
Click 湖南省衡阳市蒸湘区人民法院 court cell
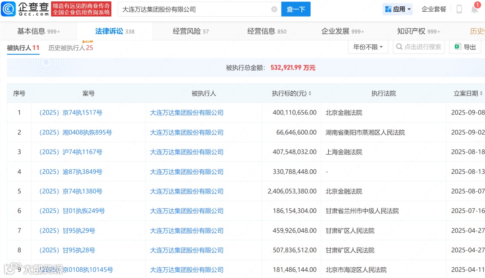point(365,132)
